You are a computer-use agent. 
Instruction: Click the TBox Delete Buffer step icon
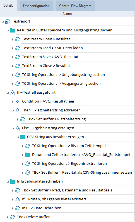click(13, 217)
